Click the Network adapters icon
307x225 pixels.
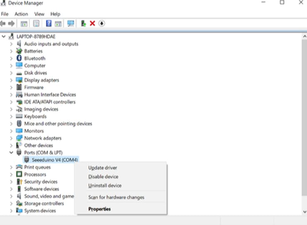19,138
